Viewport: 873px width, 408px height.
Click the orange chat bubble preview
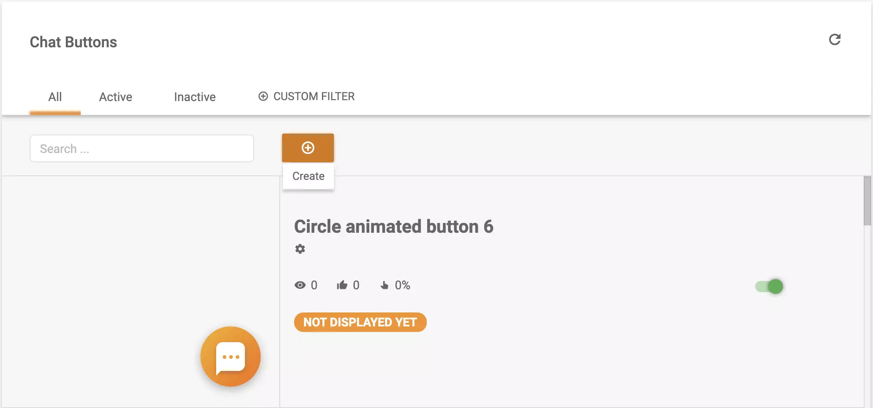click(x=231, y=357)
